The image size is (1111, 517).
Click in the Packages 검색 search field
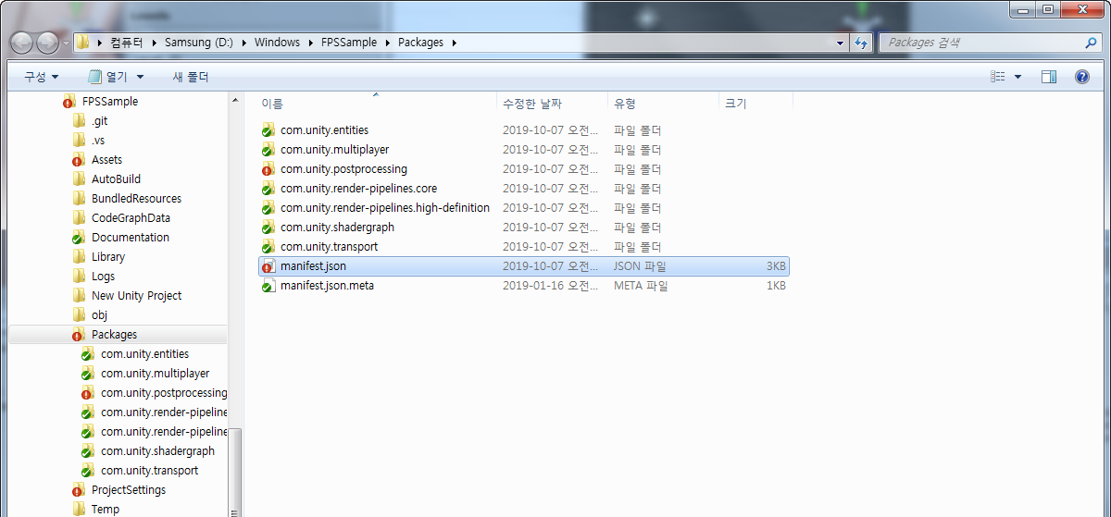(991, 43)
